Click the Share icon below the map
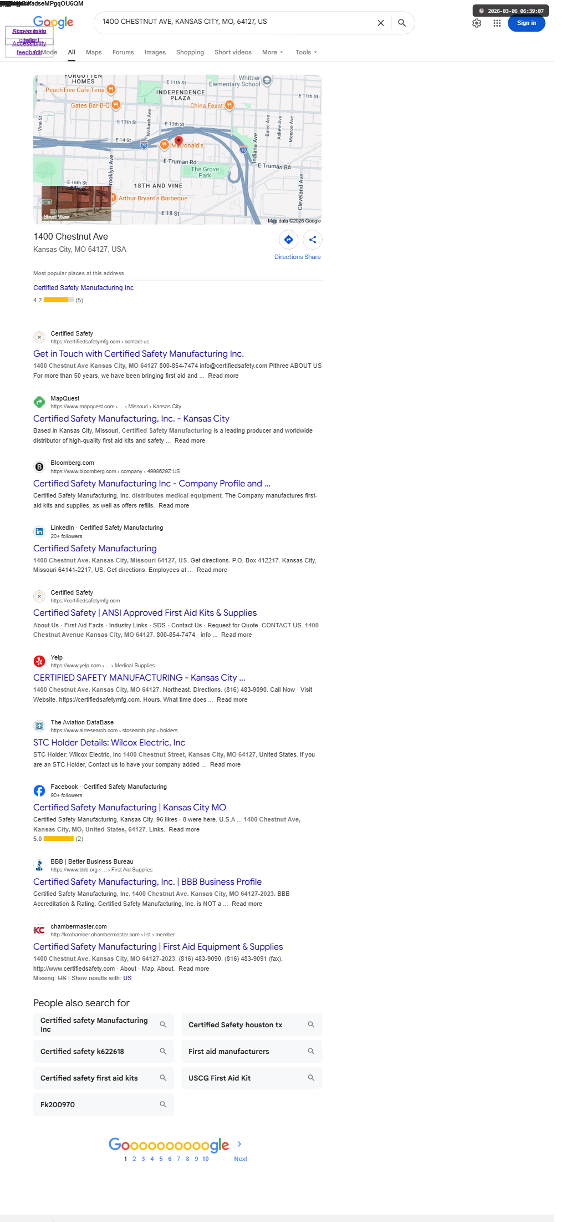The height and width of the screenshot is (1222, 561). coord(313,240)
